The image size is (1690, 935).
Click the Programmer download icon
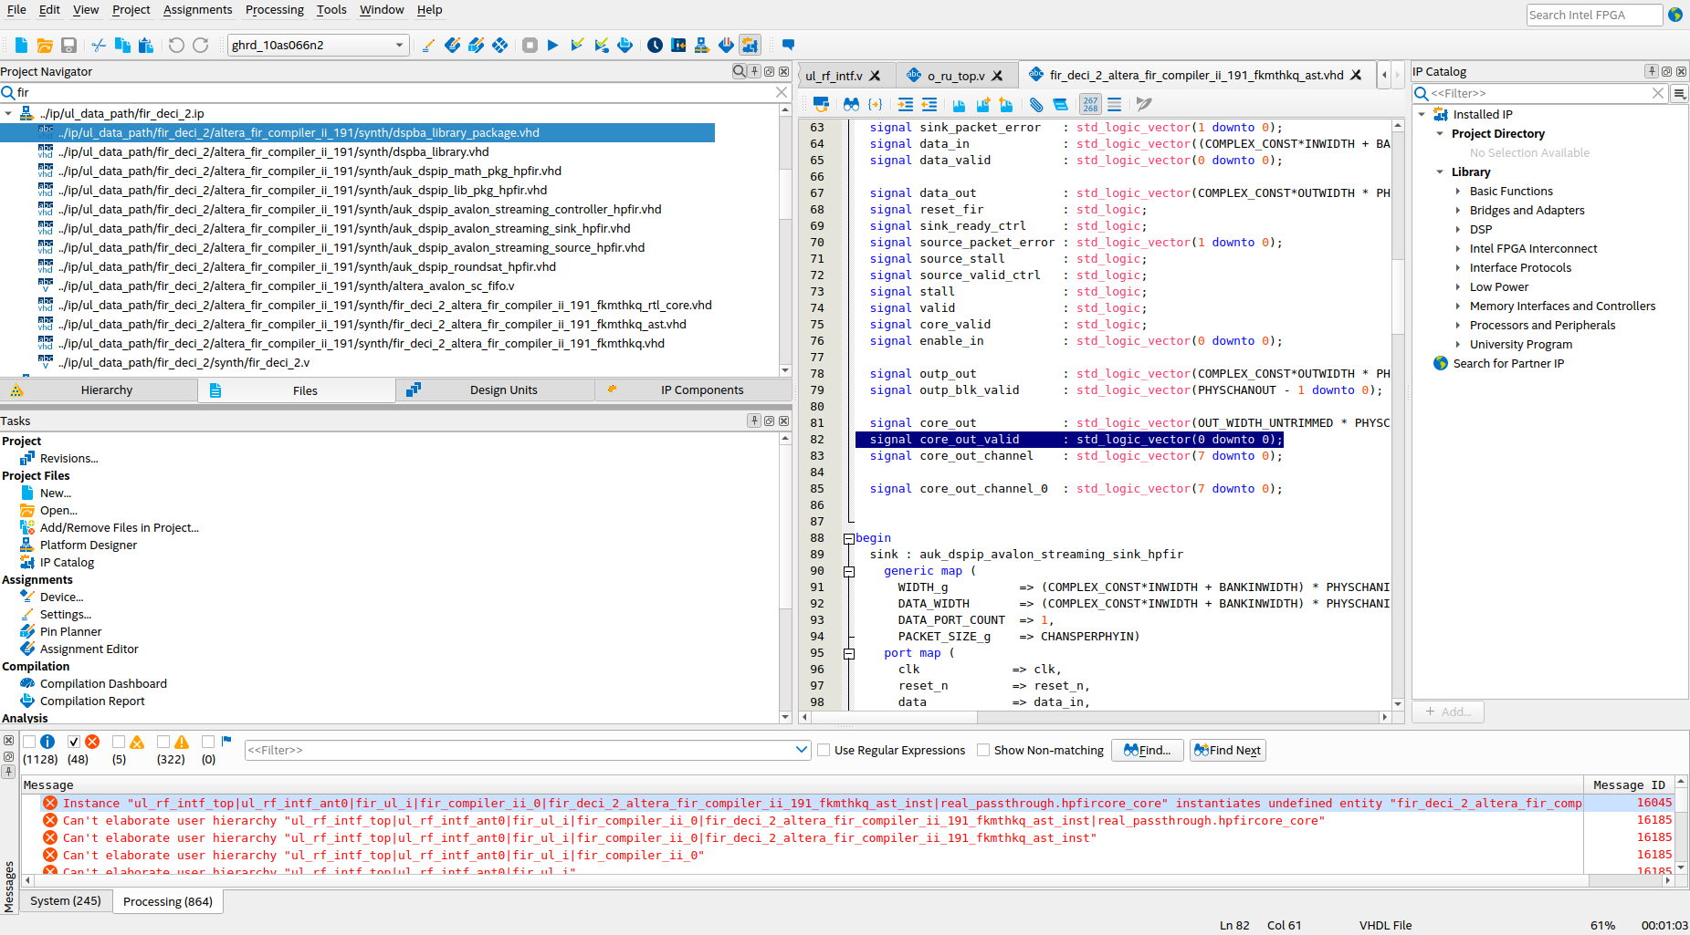click(x=726, y=45)
